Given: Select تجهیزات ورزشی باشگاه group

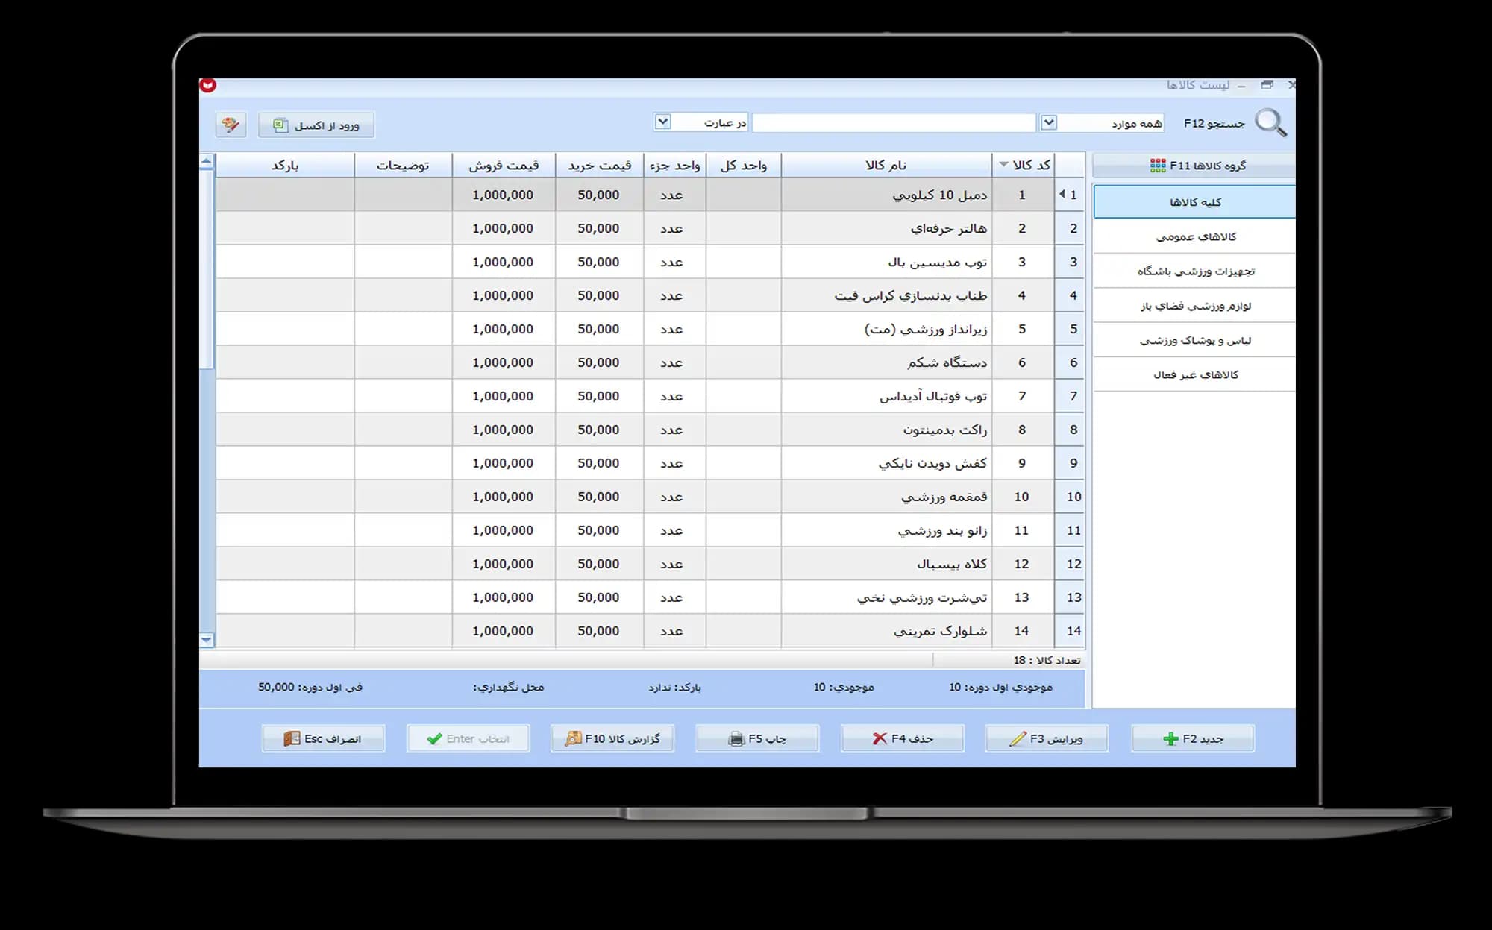Looking at the screenshot, I should tap(1194, 271).
